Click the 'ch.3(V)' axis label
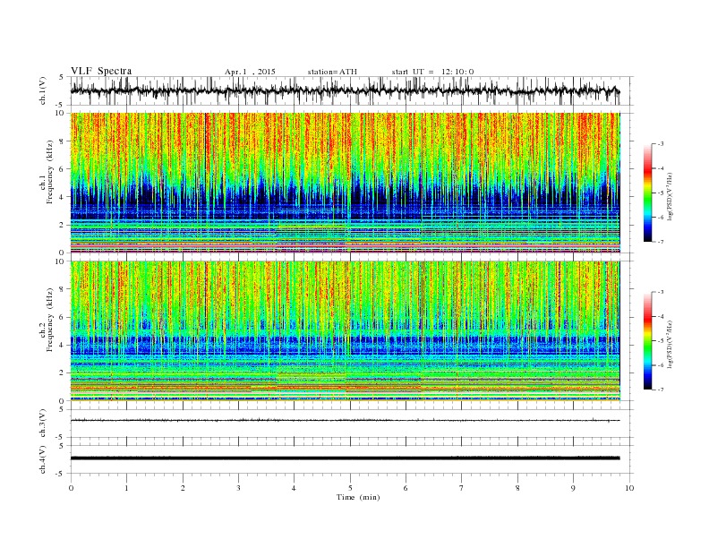Screen dimensions: 709x548 (x=43, y=424)
